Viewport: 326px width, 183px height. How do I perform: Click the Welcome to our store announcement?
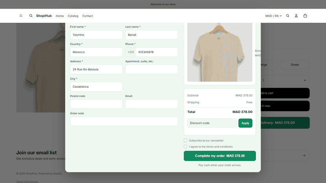click(163, 4)
